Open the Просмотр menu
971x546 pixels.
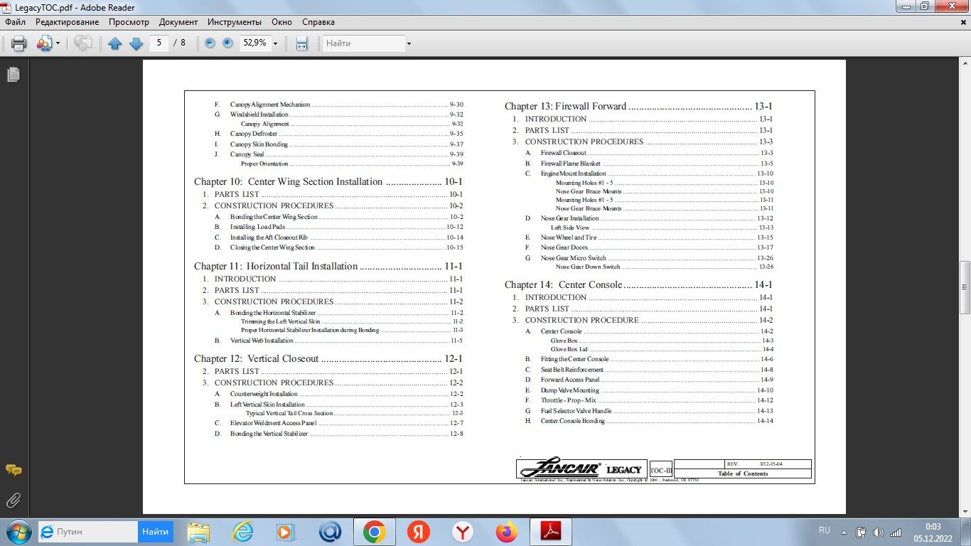tap(129, 22)
